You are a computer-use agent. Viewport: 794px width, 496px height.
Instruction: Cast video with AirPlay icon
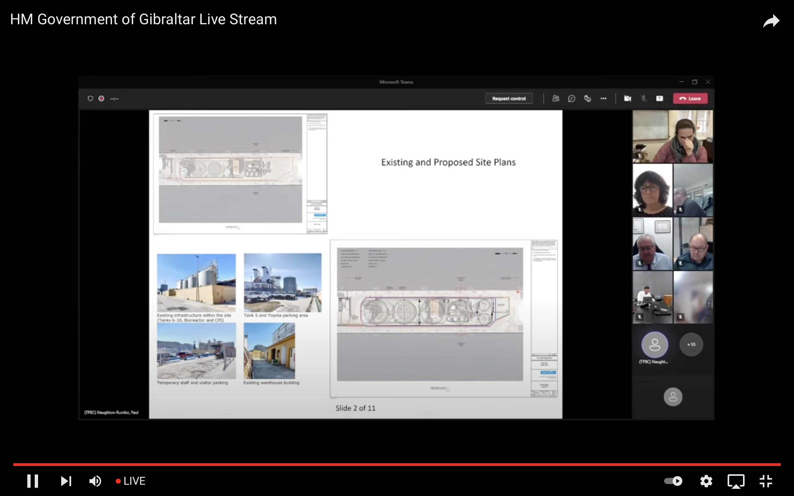[x=736, y=481]
